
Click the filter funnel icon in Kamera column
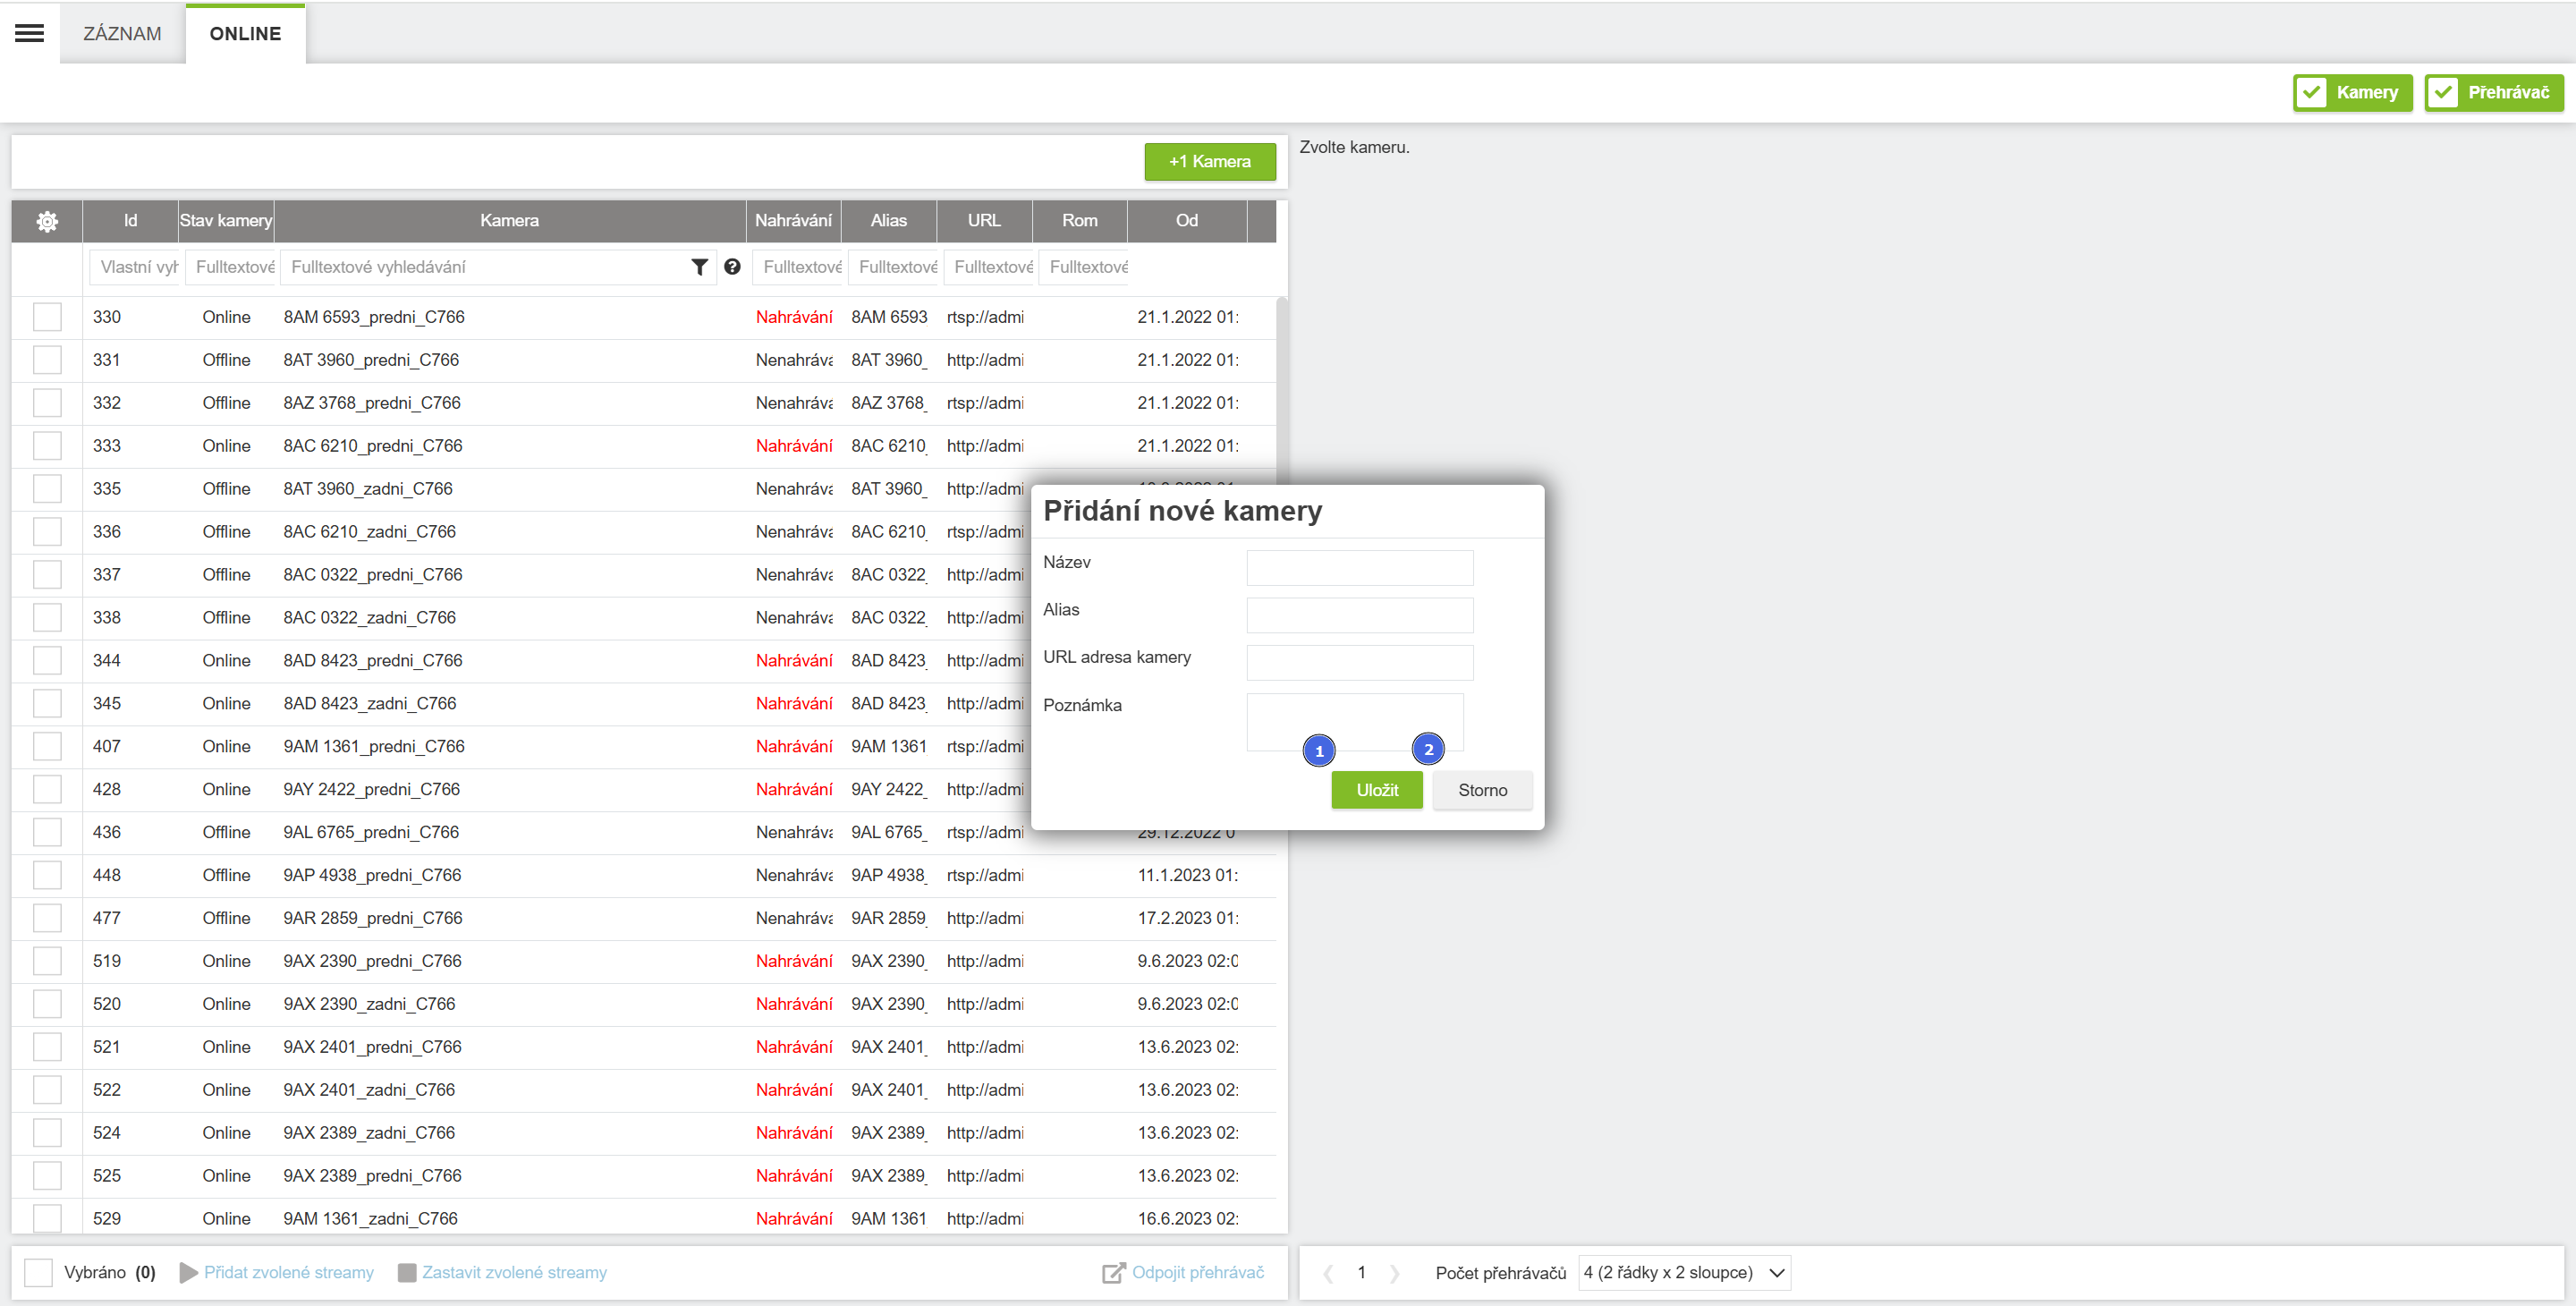(x=699, y=267)
